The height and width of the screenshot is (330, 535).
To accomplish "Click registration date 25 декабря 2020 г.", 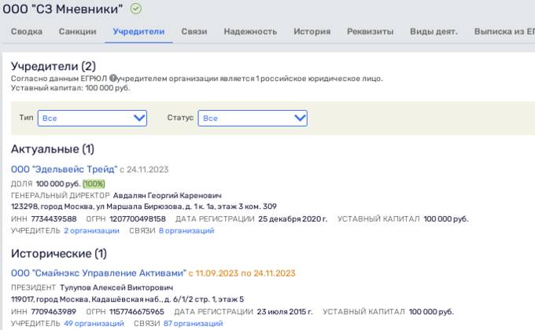I will pyautogui.click(x=293, y=218).
